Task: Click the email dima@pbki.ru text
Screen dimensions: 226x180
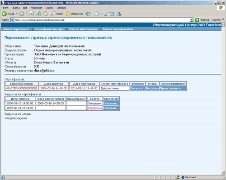Action: (x=44, y=71)
